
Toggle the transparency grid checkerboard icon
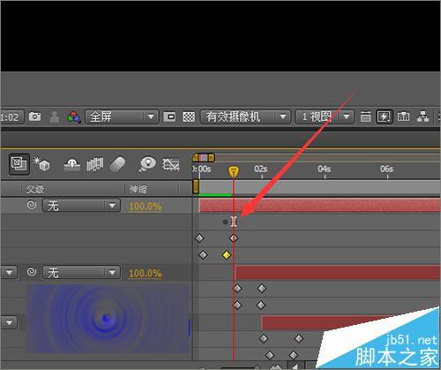point(189,117)
